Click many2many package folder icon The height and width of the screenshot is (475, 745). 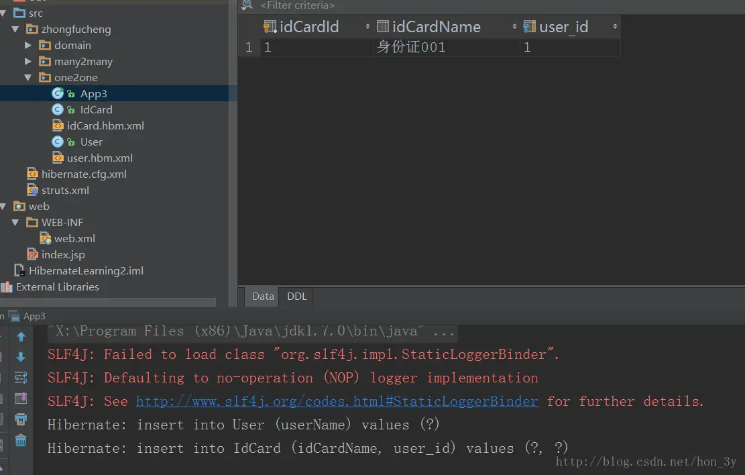pyautogui.click(x=45, y=61)
